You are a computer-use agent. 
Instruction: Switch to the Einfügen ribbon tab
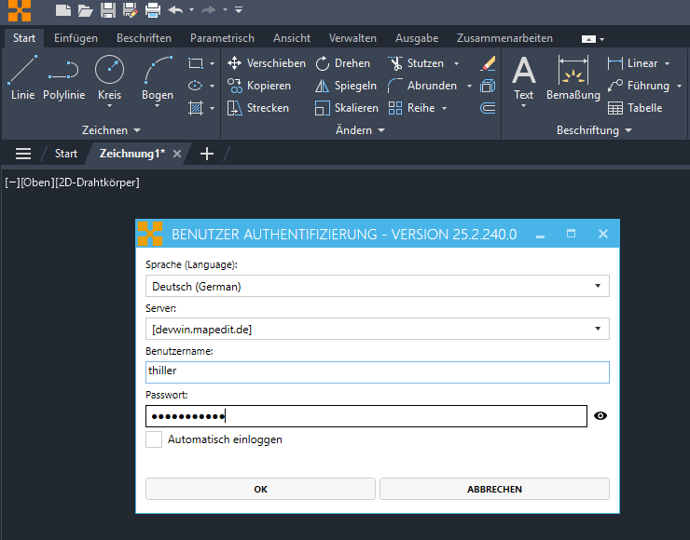76,38
